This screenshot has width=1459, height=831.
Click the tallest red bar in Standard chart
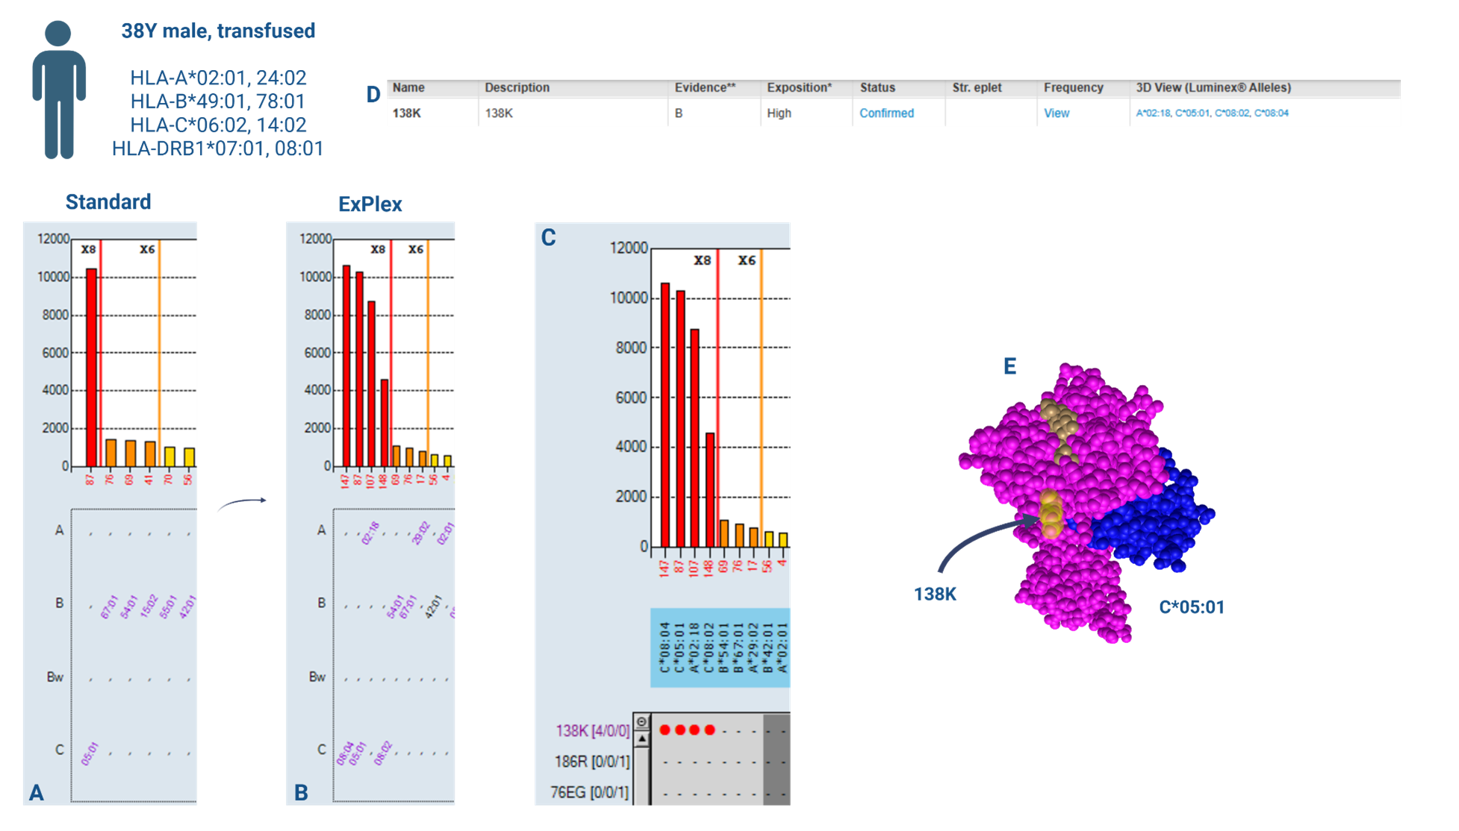[91, 367]
